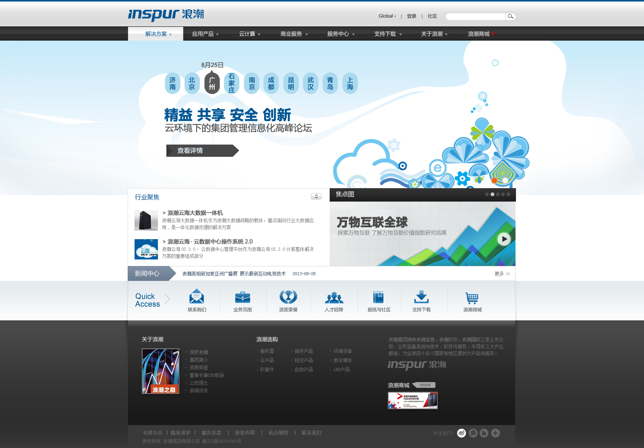The height and width of the screenshot is (448, 644).
Task: Click 更多 for more news
Action: click(x=502, y=274)
